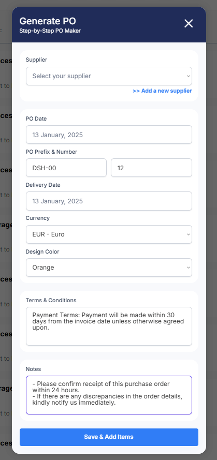Click the PO Date field label
This screenshot has height=460, width=217.
click(36, 119)
